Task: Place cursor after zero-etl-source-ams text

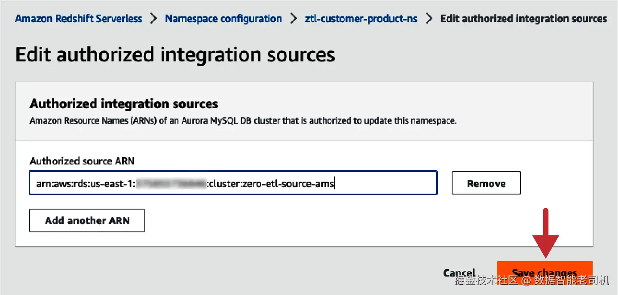Action: coord(334,184)
